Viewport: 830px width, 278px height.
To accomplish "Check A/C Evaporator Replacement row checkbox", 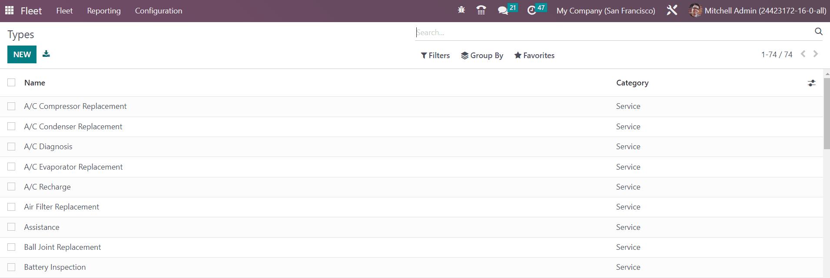I will coord(11,167).
